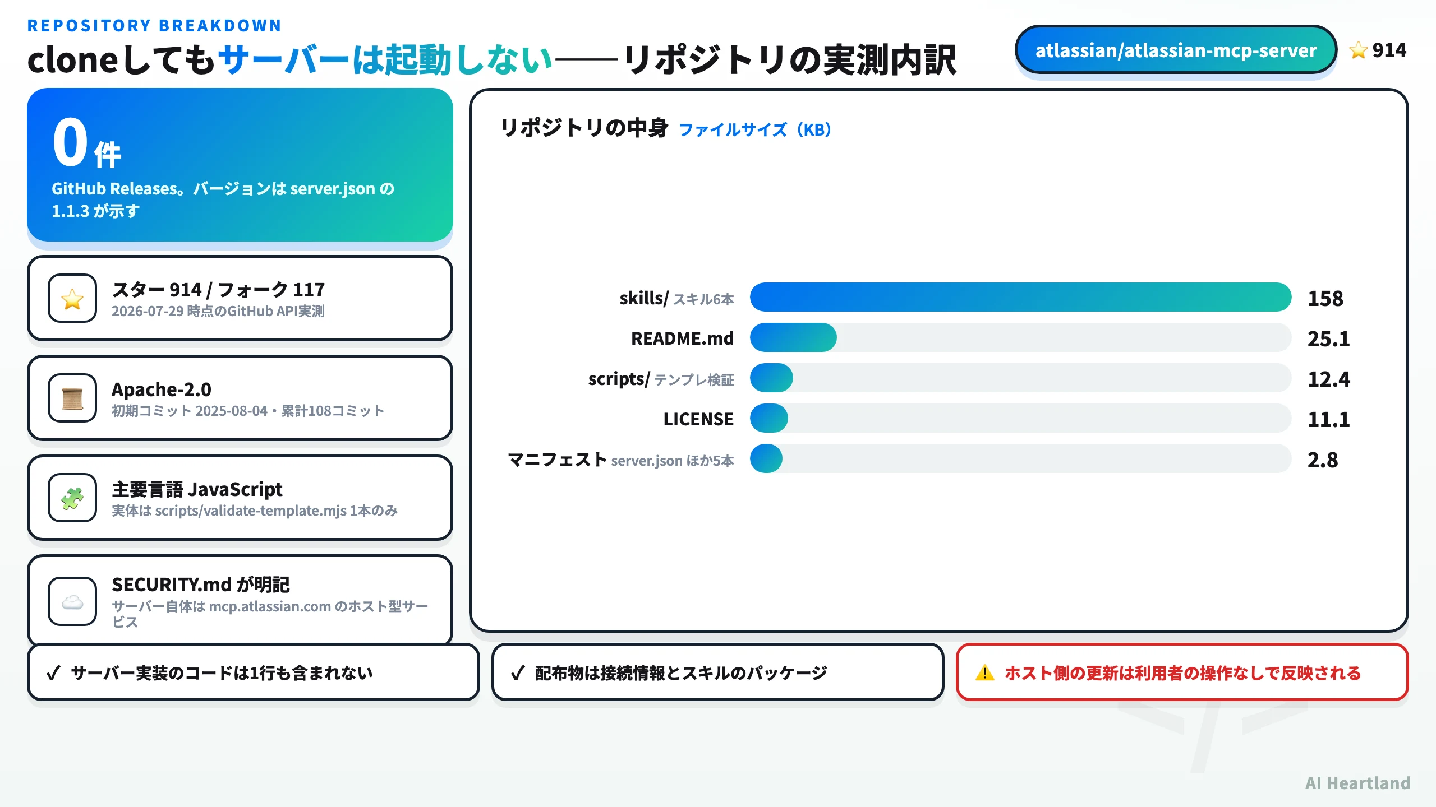The height and width of the screenshot is (807, 1436).
Task: Click the value 2.8 beside マニフェスト bar
Action: pyautogui.click(x=1323, y=460)
